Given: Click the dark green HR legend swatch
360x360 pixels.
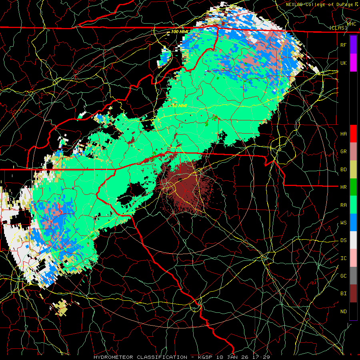Looking at the screenshot, I should click(x=353, y=187).
